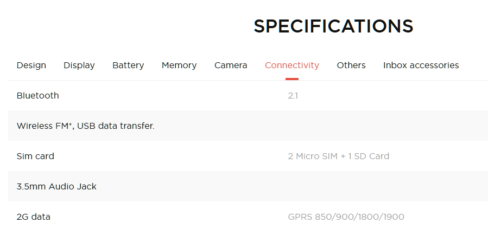This screenshot has height=249, width=488.
Task: Go to the Camera tab
Action: click(x=231, y=65)
